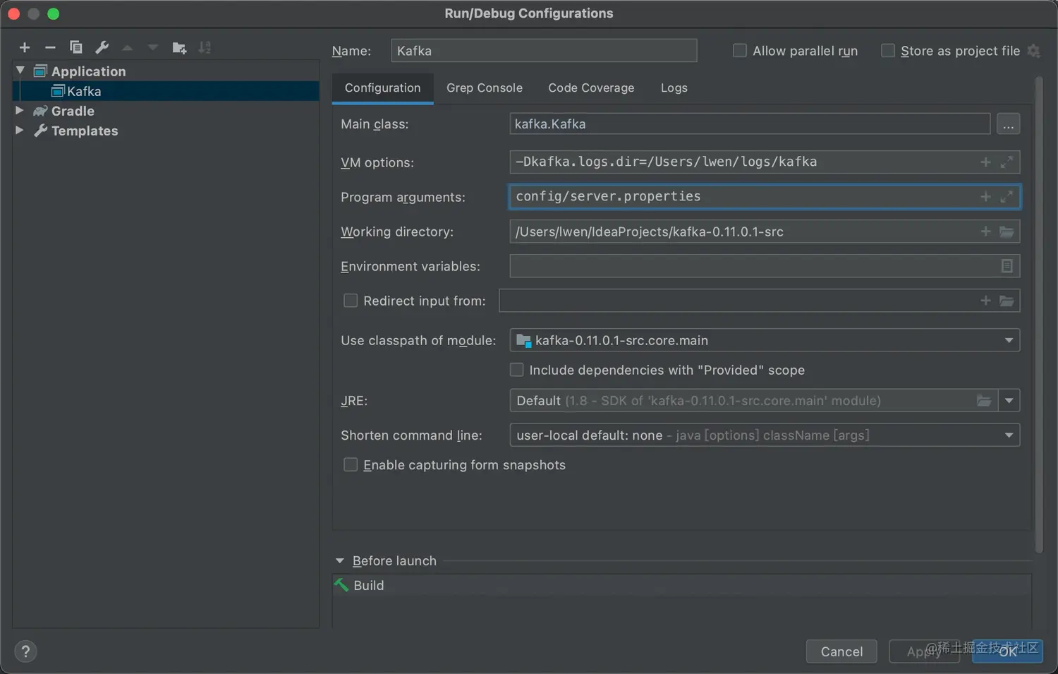Select the Gradle item in tree

pyautogui.click(x=73, y=111)
